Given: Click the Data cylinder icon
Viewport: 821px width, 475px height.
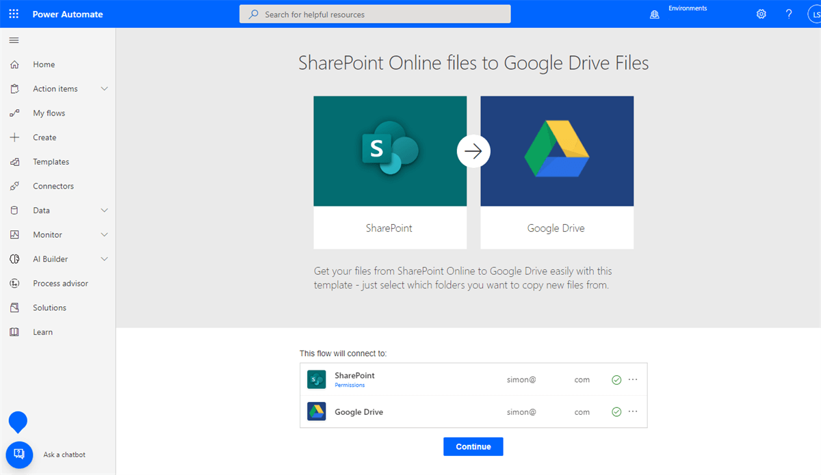Looking at the screenshot, I should (14, 211).
